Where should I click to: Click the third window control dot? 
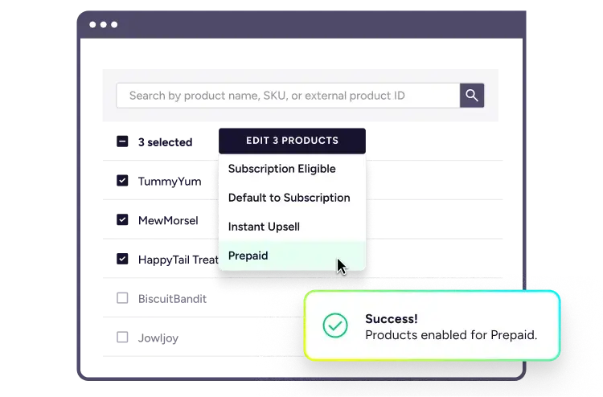pos(114,25)
